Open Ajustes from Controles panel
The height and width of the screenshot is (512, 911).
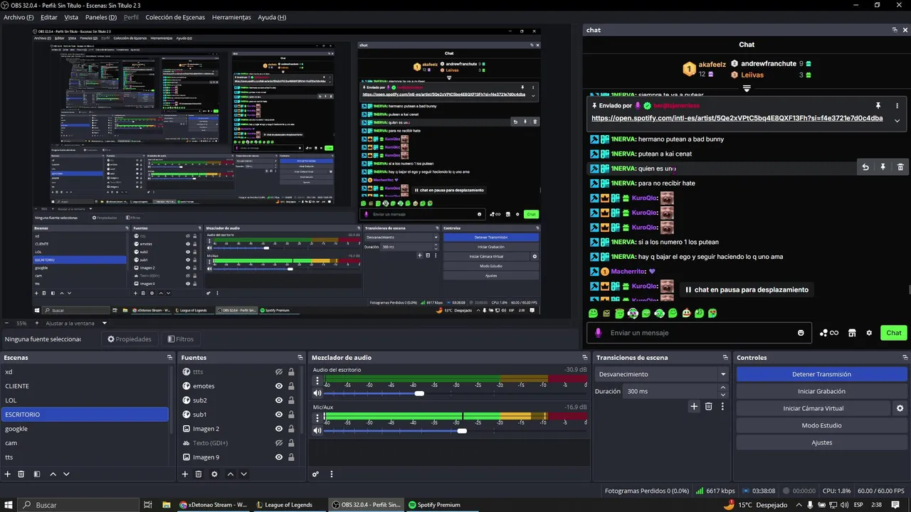821,442
